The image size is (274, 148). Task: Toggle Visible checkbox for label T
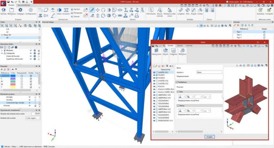[x=31, y=87]
